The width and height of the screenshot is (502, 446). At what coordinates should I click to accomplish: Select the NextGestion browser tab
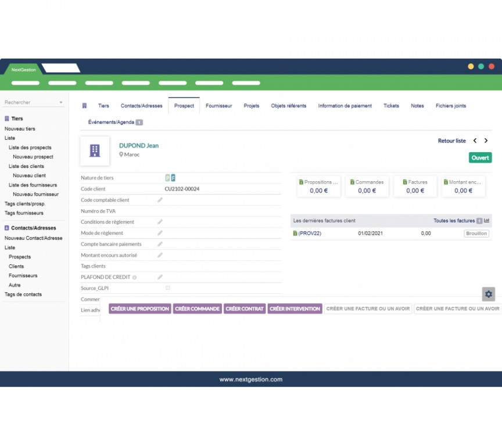24,70
